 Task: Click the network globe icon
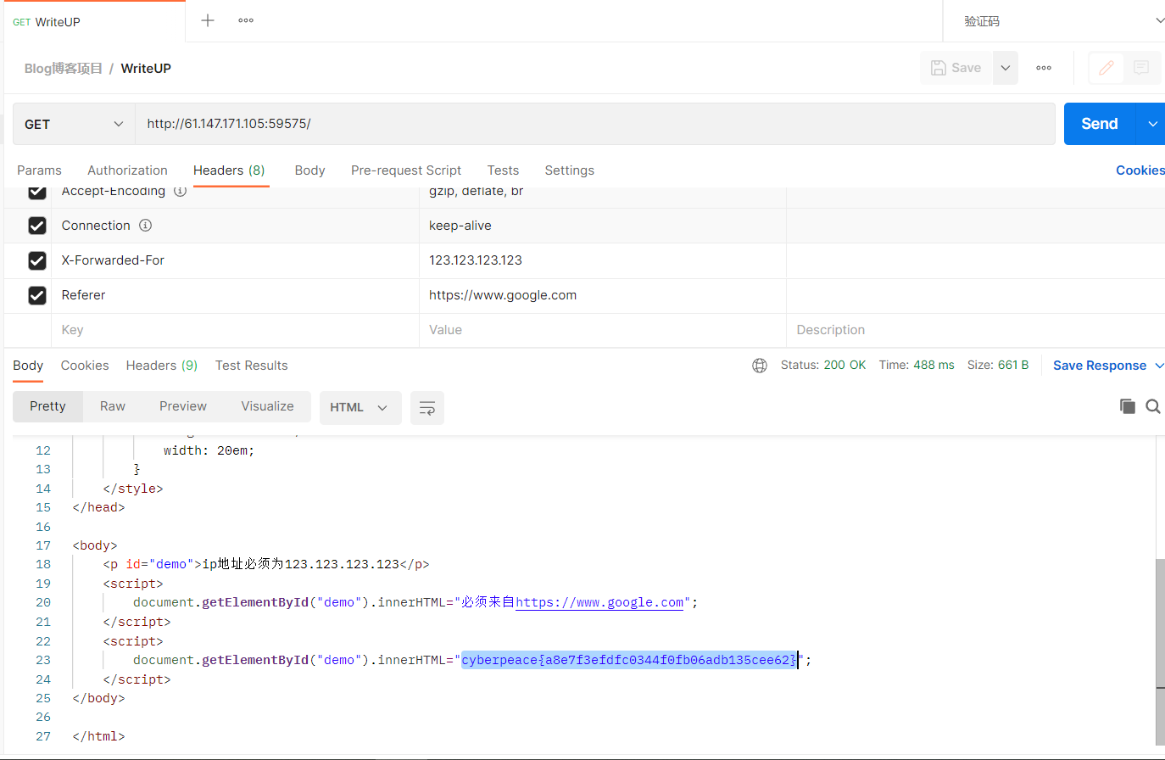[760, 366]
